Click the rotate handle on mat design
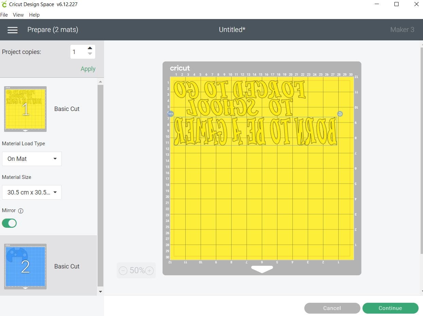 point(340,114)
